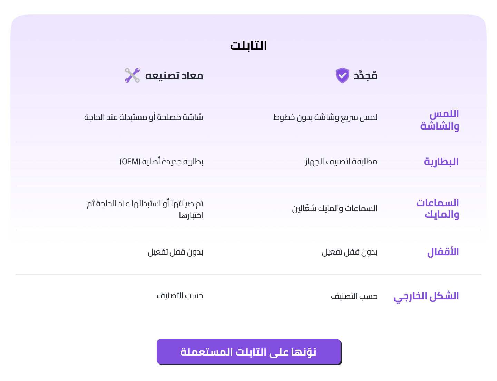Viewport: 497px width, 381px height.
Task: Click the لمس سريع وشاشة بدون خطوط text
Action: 325,117
